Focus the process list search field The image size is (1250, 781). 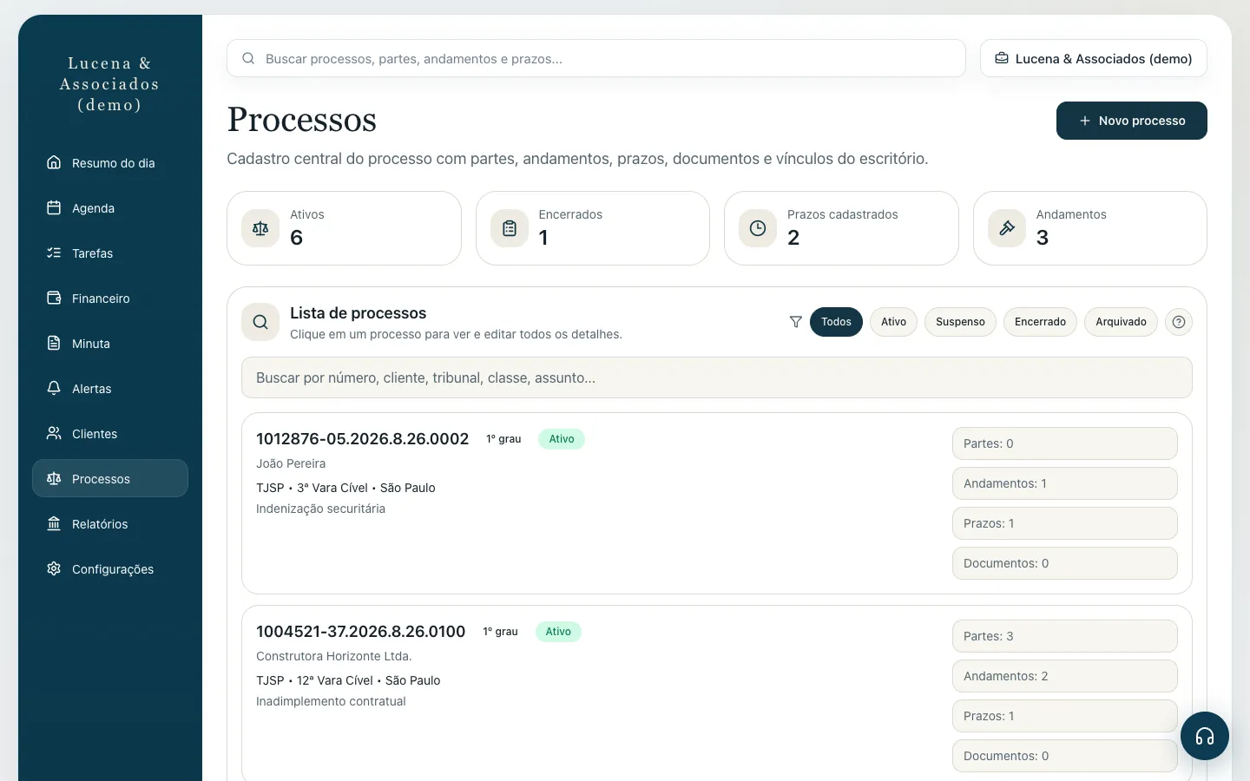pos(717,377)
